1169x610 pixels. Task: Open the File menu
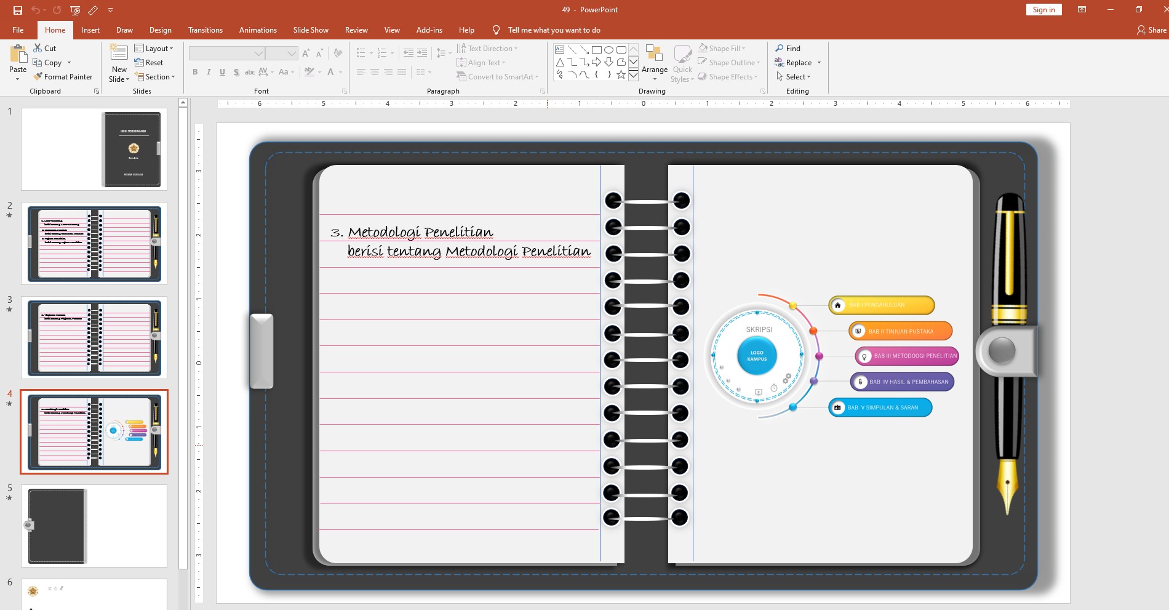(18, 30)
